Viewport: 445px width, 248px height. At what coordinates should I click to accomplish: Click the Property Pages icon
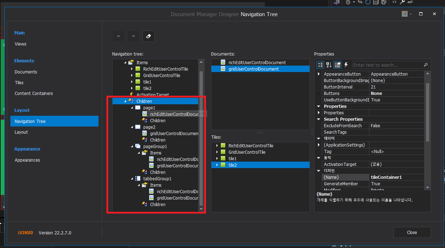tap(338, 65)
